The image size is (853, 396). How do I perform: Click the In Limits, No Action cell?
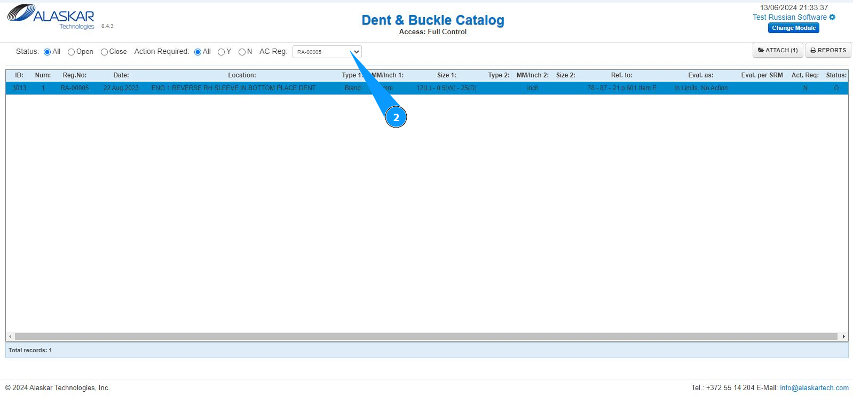(x=701, y=88)
